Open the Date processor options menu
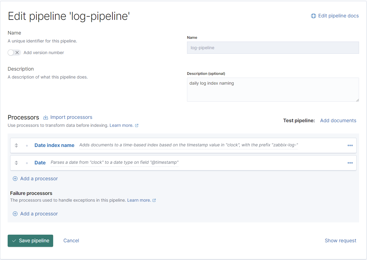 pyautogui.click(x=350, y=163)
